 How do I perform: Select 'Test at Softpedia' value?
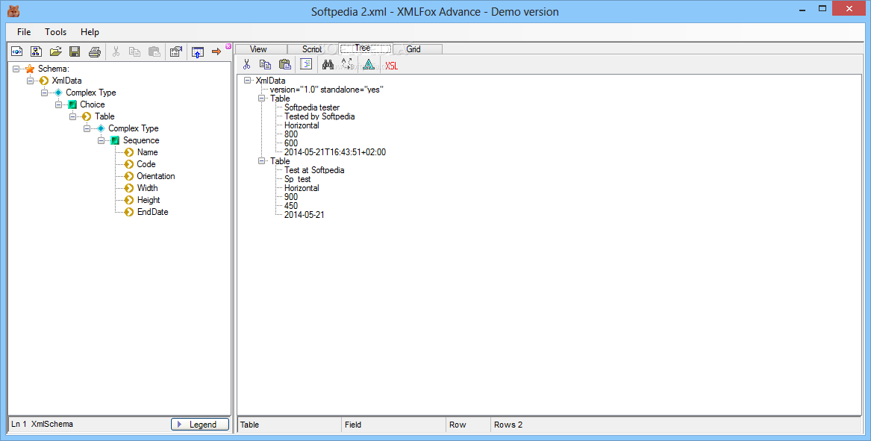point(314,170)
